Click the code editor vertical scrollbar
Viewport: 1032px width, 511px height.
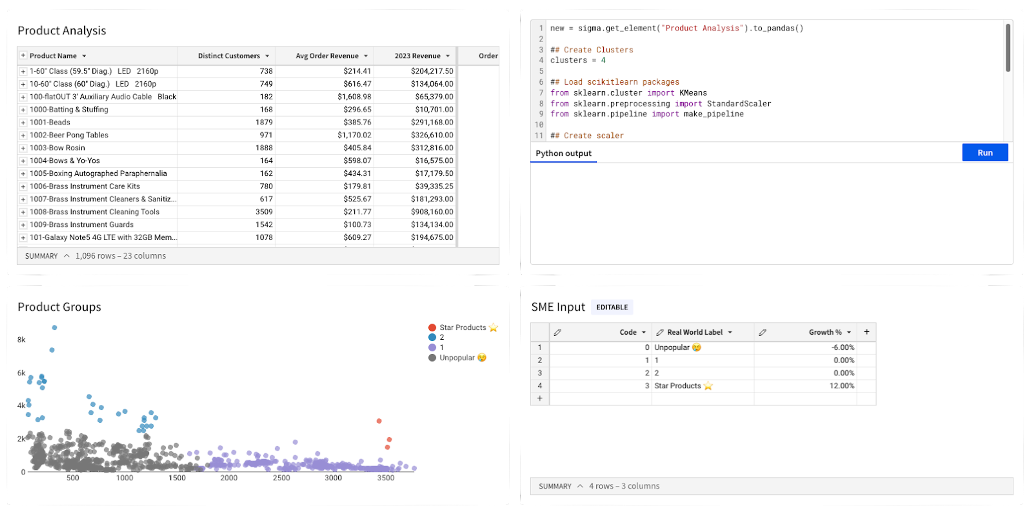[1008, 48]
